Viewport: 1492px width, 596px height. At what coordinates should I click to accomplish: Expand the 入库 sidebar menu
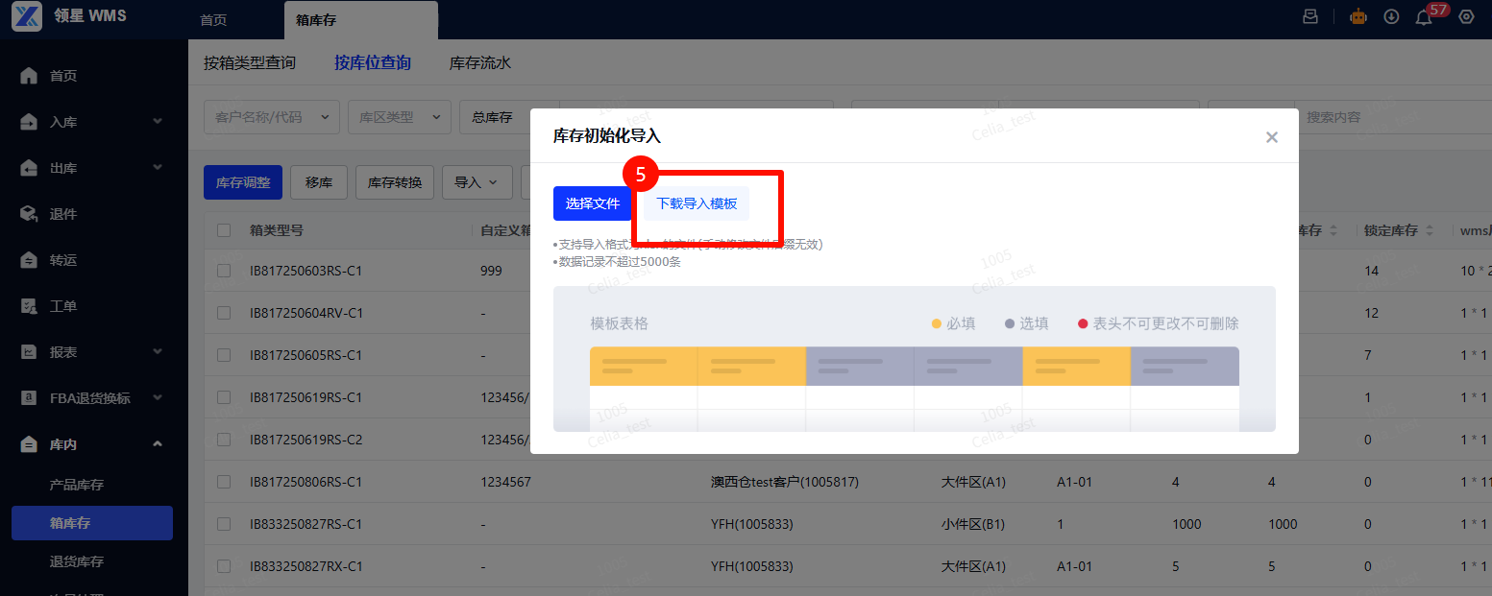(x=158, y=122)
